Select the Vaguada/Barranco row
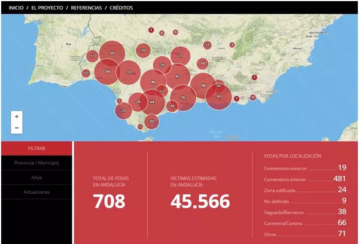Image resolution: width=359 pixels, height=244 pixels. pyautogui.click(x=305, y=212)
